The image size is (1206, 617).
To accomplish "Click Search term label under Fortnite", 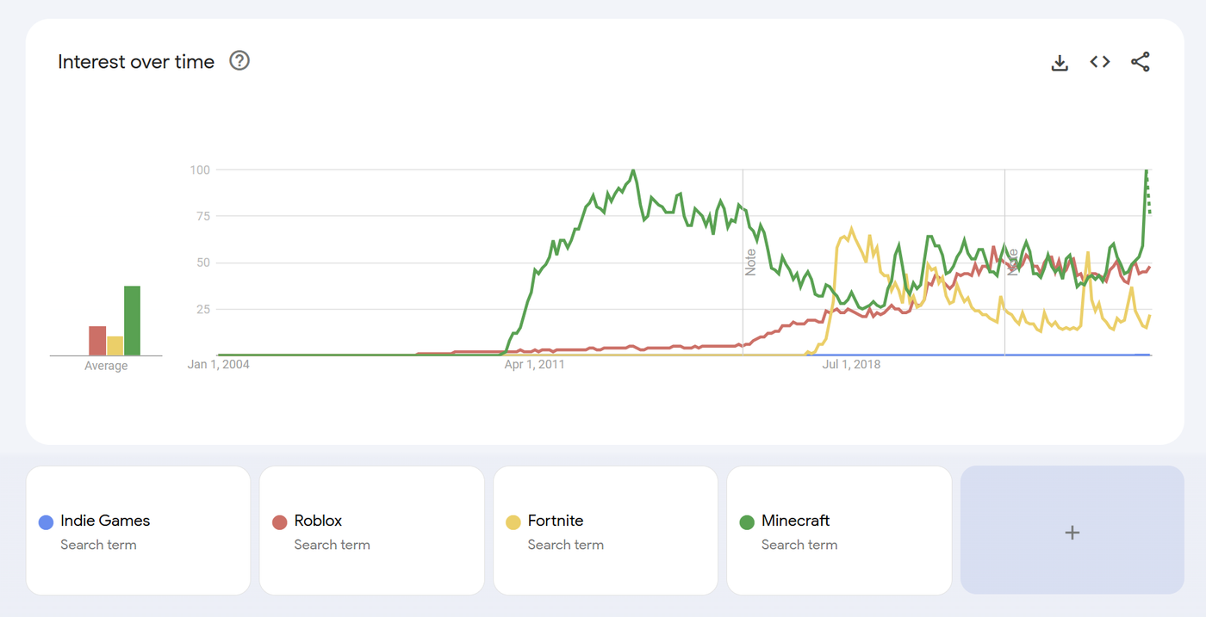I will click(x=565, y=545).
